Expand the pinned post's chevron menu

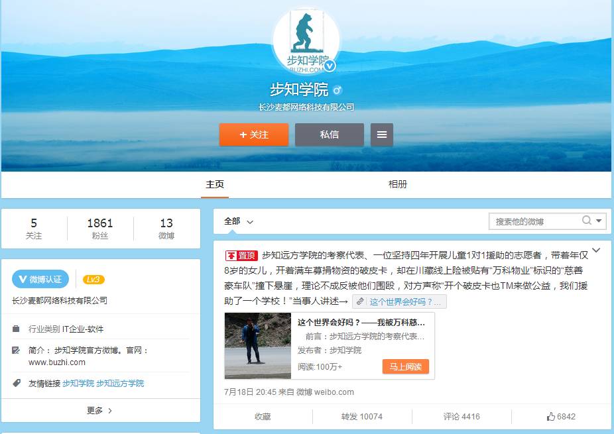pos(596,250)
